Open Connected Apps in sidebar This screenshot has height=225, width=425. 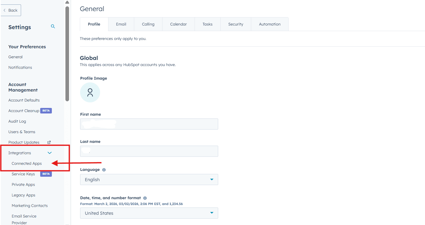pyautogui.click(x=27, y=163)
